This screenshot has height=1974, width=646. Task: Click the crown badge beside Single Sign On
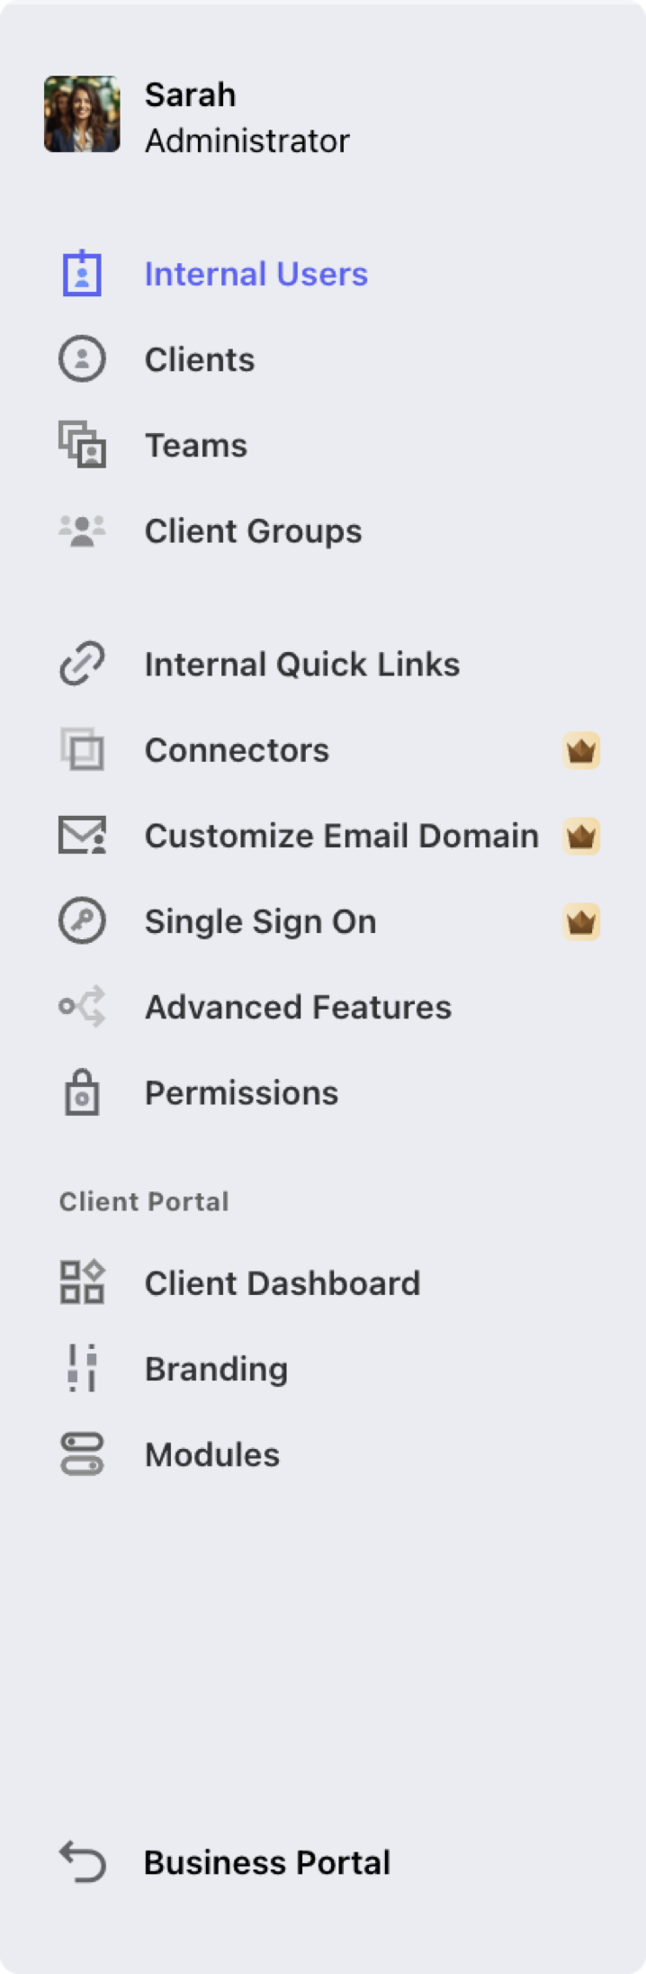(582, 921)
